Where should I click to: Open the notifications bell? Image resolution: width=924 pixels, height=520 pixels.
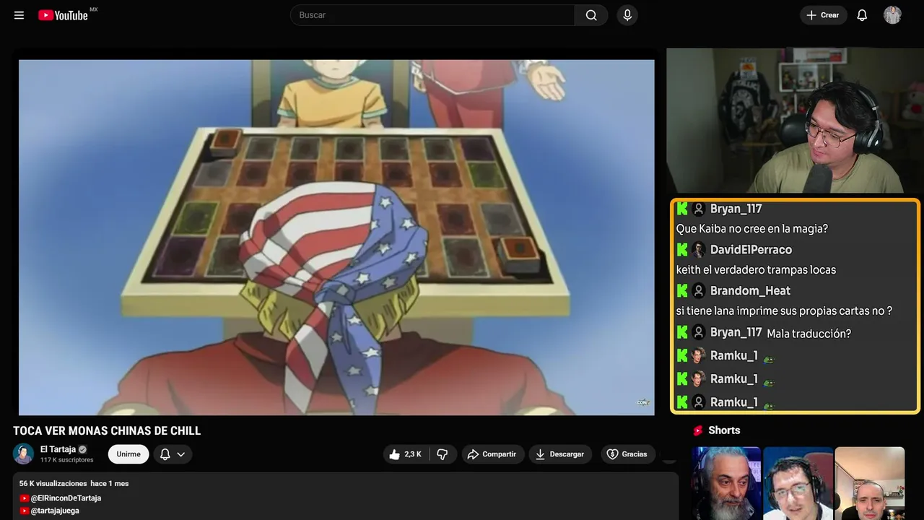[862, 15]
